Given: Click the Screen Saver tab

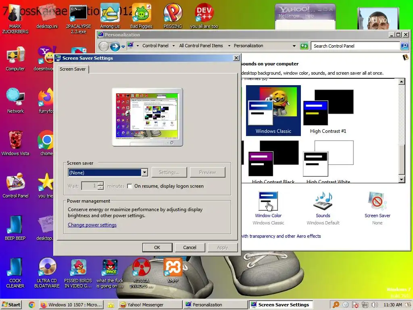Looking at the screenshot, I should tap(73, 69).
